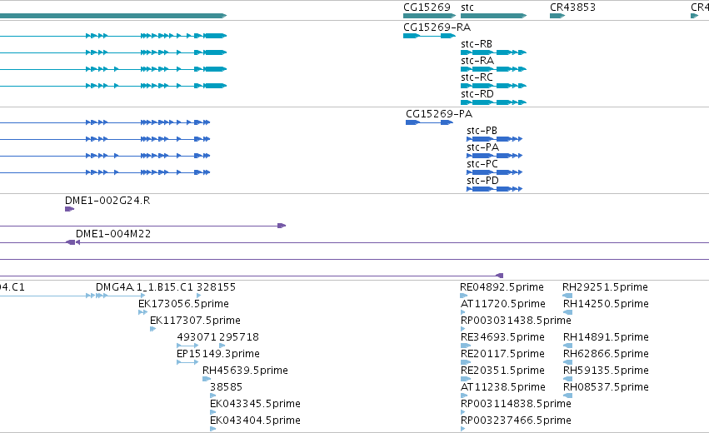Select the blue protein glyph under CG15269-PA
This screenshot has height=433, width=709.
tap(429, 122)
